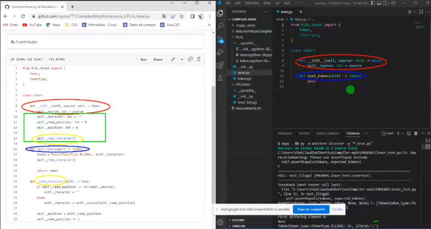Screen dimensions: 431x229
Task: Select the TERMINAL panel tab
Action: (353, 133)
